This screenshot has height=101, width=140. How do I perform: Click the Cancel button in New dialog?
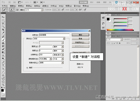click(x=80, y=39)
